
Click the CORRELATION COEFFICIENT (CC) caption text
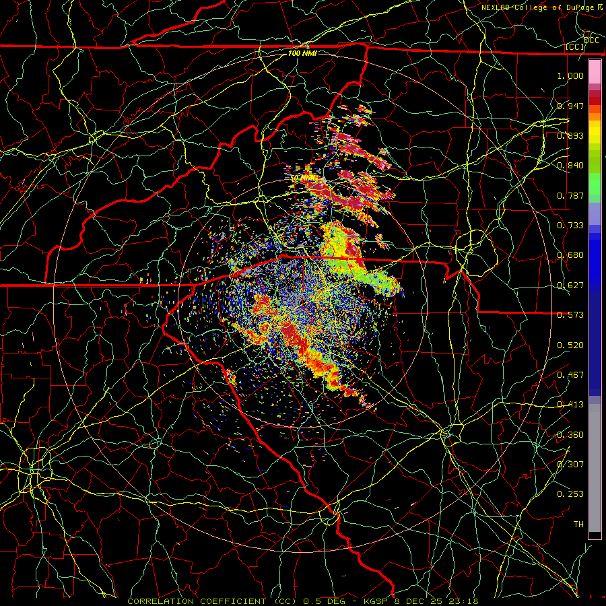(x=212, y=601)
